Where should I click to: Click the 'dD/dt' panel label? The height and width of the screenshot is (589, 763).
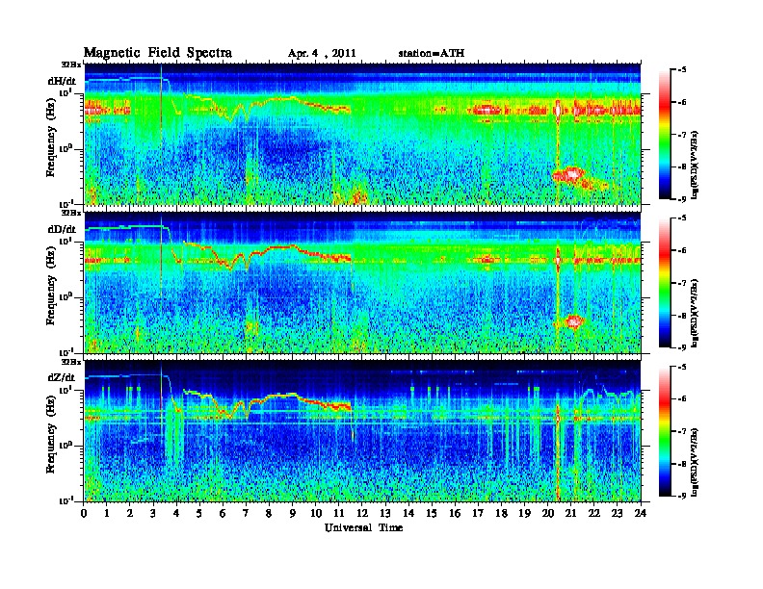point(62,229)
